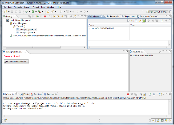This screenshot has width=174, height=125.
Task: Open dropdown beside Display Selected Console icon
Action: click(157, 94)
